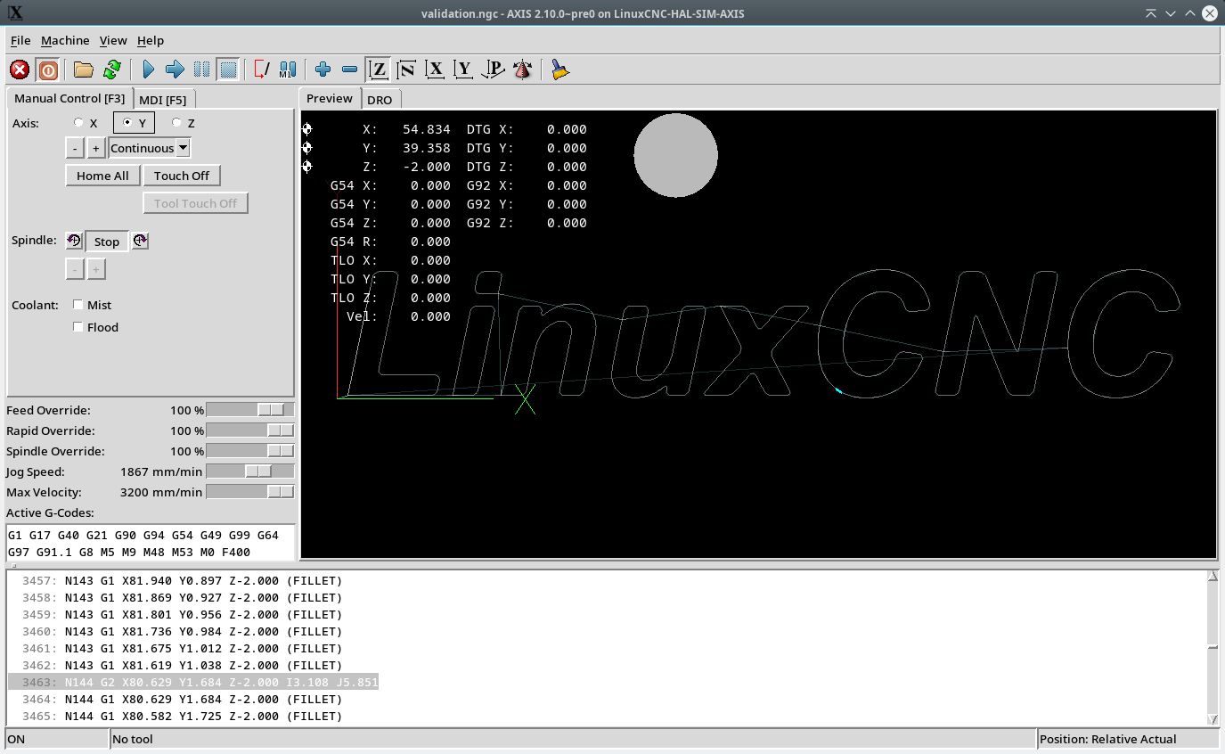Open the Machine menu
Viewport: 1225px width, 754px height.
(x=65, y=40)
